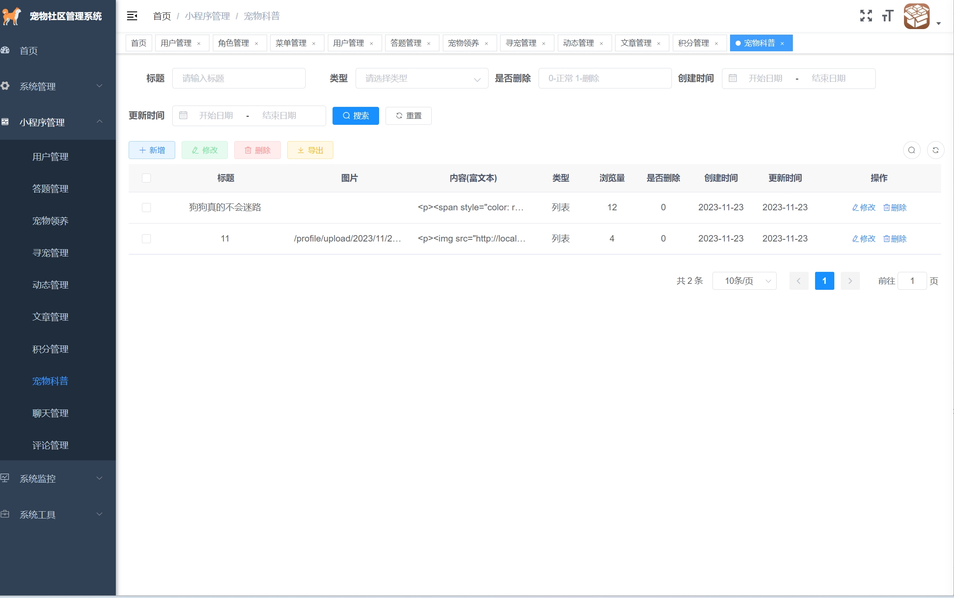The width and height of the screenshot is (954, 598).
Task: Focus the 标题 search input field
Action: (238, 79)
